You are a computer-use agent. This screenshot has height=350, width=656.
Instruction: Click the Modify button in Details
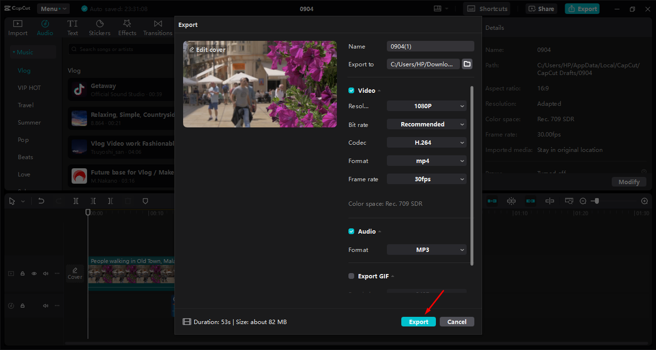point(629,182)
